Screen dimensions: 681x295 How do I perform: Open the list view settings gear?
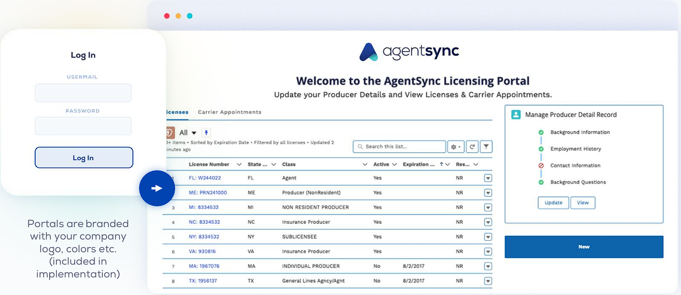(456, 147)
